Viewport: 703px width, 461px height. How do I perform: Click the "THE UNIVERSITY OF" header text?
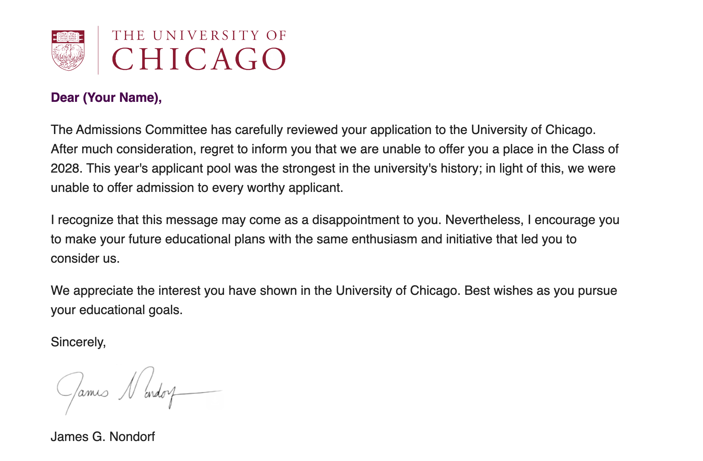[x=199, y=35]
